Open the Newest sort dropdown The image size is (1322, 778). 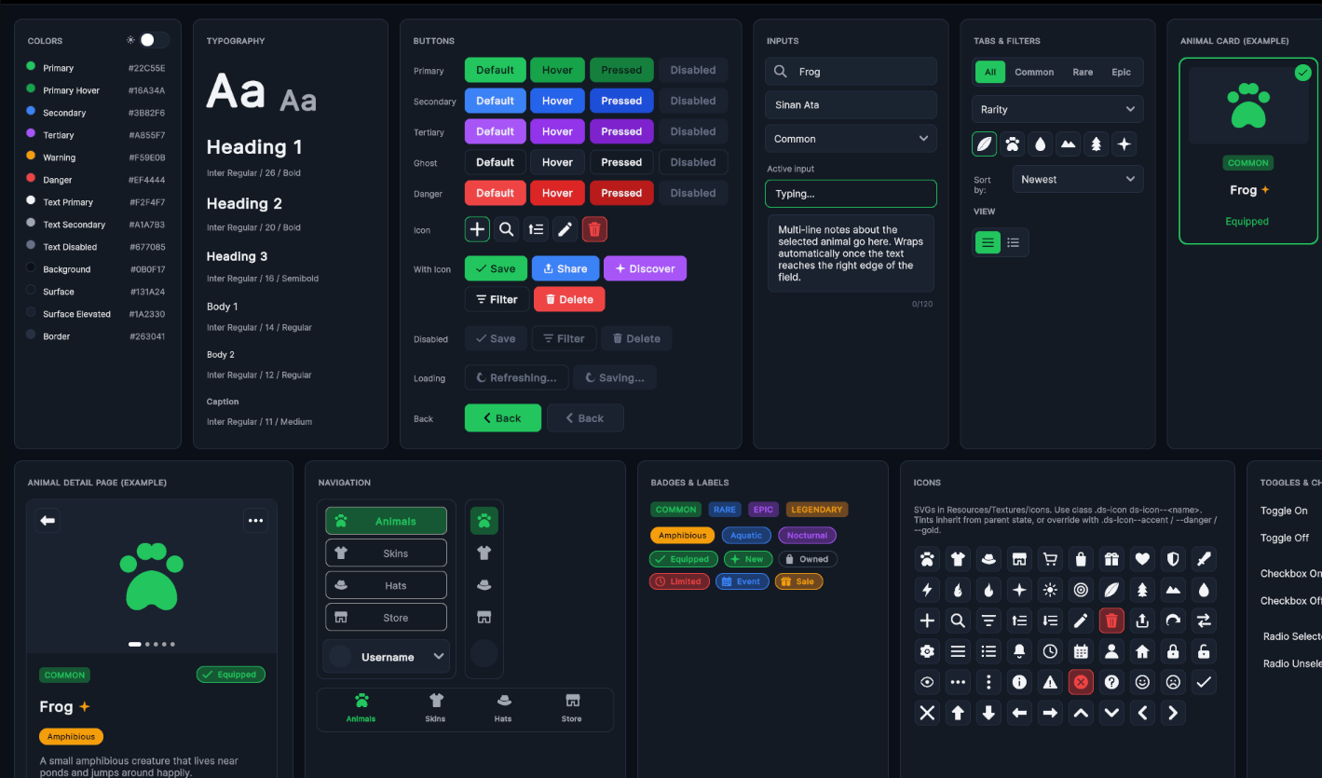pos(1078,179)
